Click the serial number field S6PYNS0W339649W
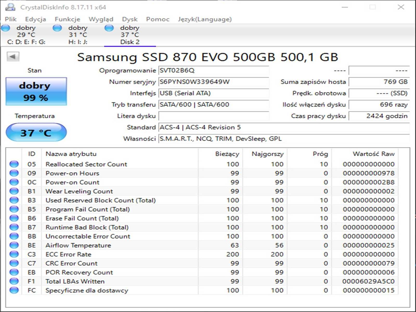This screenshot has width=416, height=312. click(x=213, y=82)
